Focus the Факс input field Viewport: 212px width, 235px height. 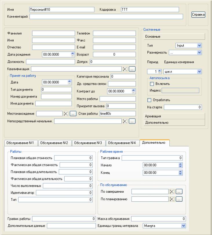pyautogui.click(x=114, y=40)
